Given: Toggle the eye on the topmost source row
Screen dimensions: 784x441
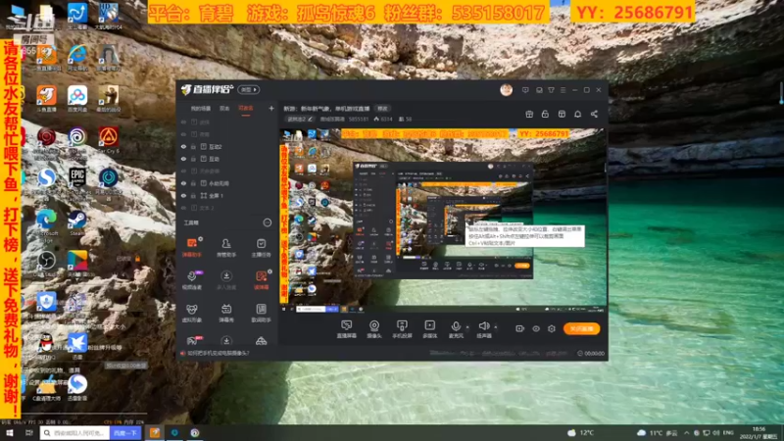Looking at the screenshot, I should [x=183, y=122].
